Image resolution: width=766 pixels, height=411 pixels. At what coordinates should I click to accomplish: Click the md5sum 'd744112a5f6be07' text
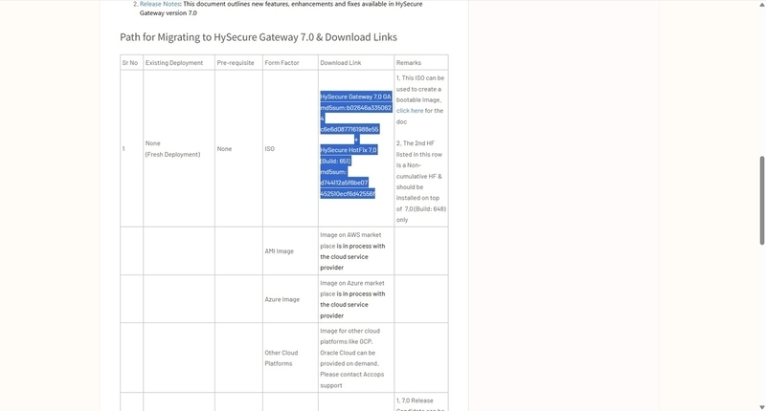click(x=344, y=183)
